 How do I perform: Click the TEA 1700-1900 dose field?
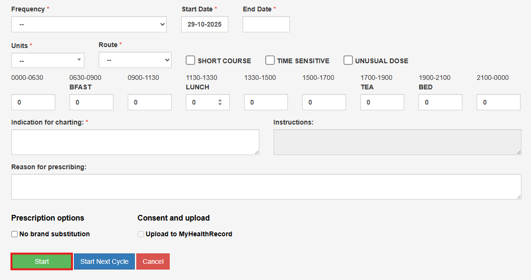click(x=382, y=102)
